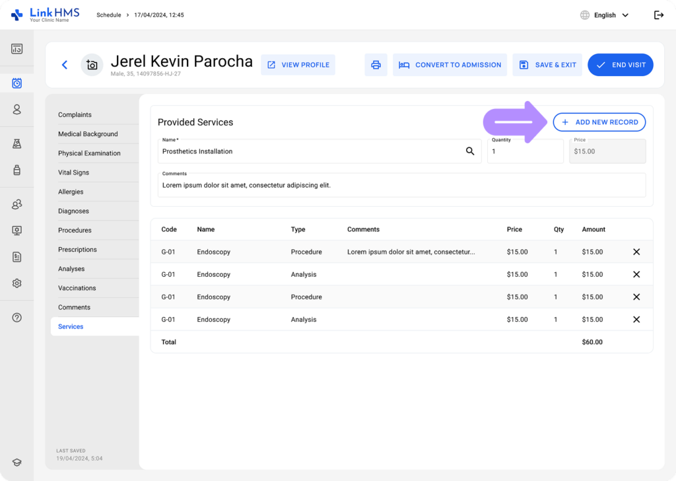676x481 pixels.
Task: Open the schedule calendar icon in sidebar
Action: tap(17, 82)
